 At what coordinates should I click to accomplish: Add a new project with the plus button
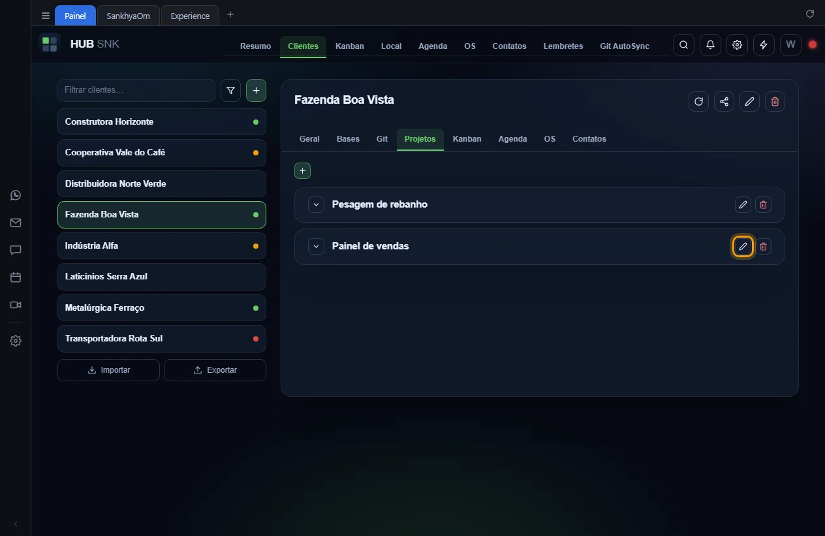point(302,171)
